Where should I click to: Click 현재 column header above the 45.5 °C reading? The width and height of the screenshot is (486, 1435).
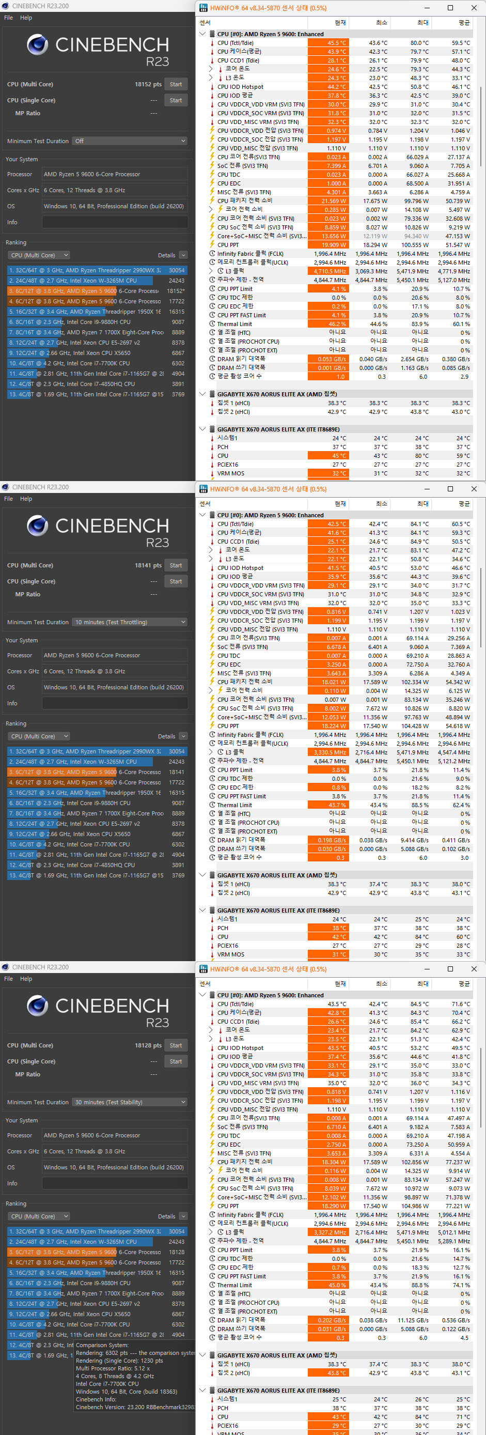tap(328, 22)
